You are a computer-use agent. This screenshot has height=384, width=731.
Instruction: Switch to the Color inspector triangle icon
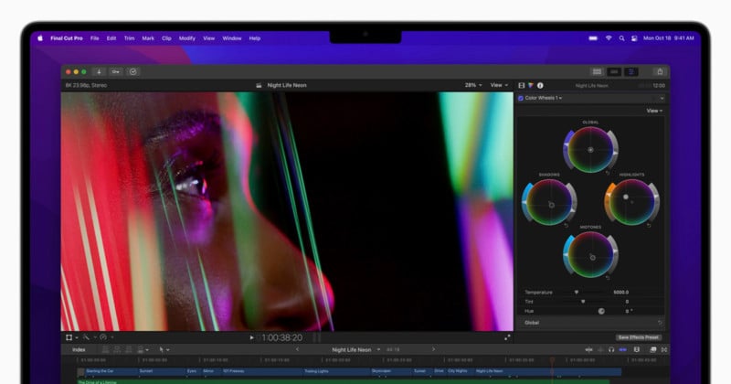pyautogui.click(x=531, y=85)
